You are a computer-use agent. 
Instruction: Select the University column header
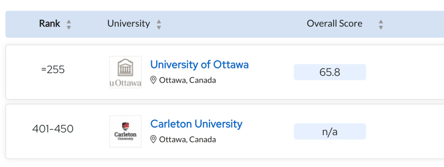pos(129,24)
